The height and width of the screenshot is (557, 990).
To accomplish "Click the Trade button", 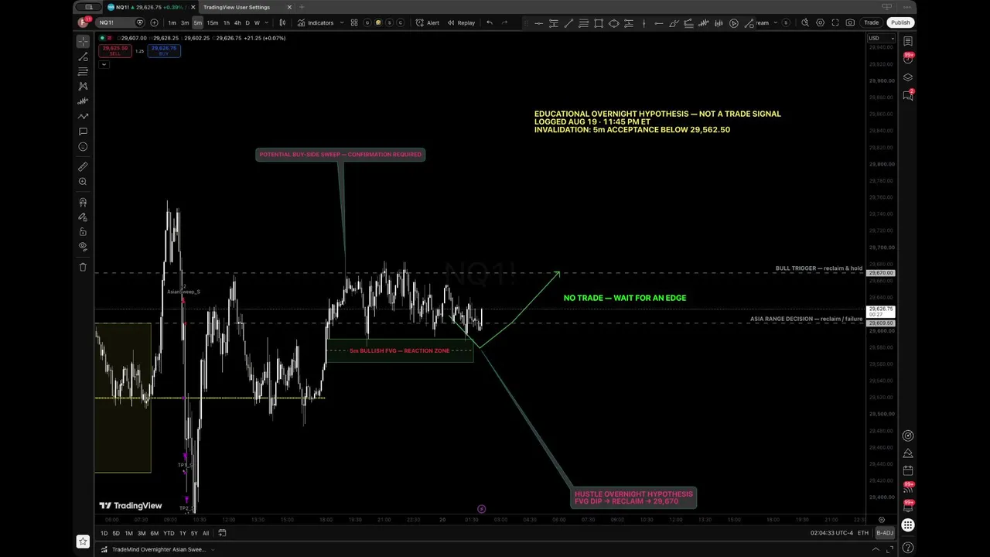I will click(872, 22).
